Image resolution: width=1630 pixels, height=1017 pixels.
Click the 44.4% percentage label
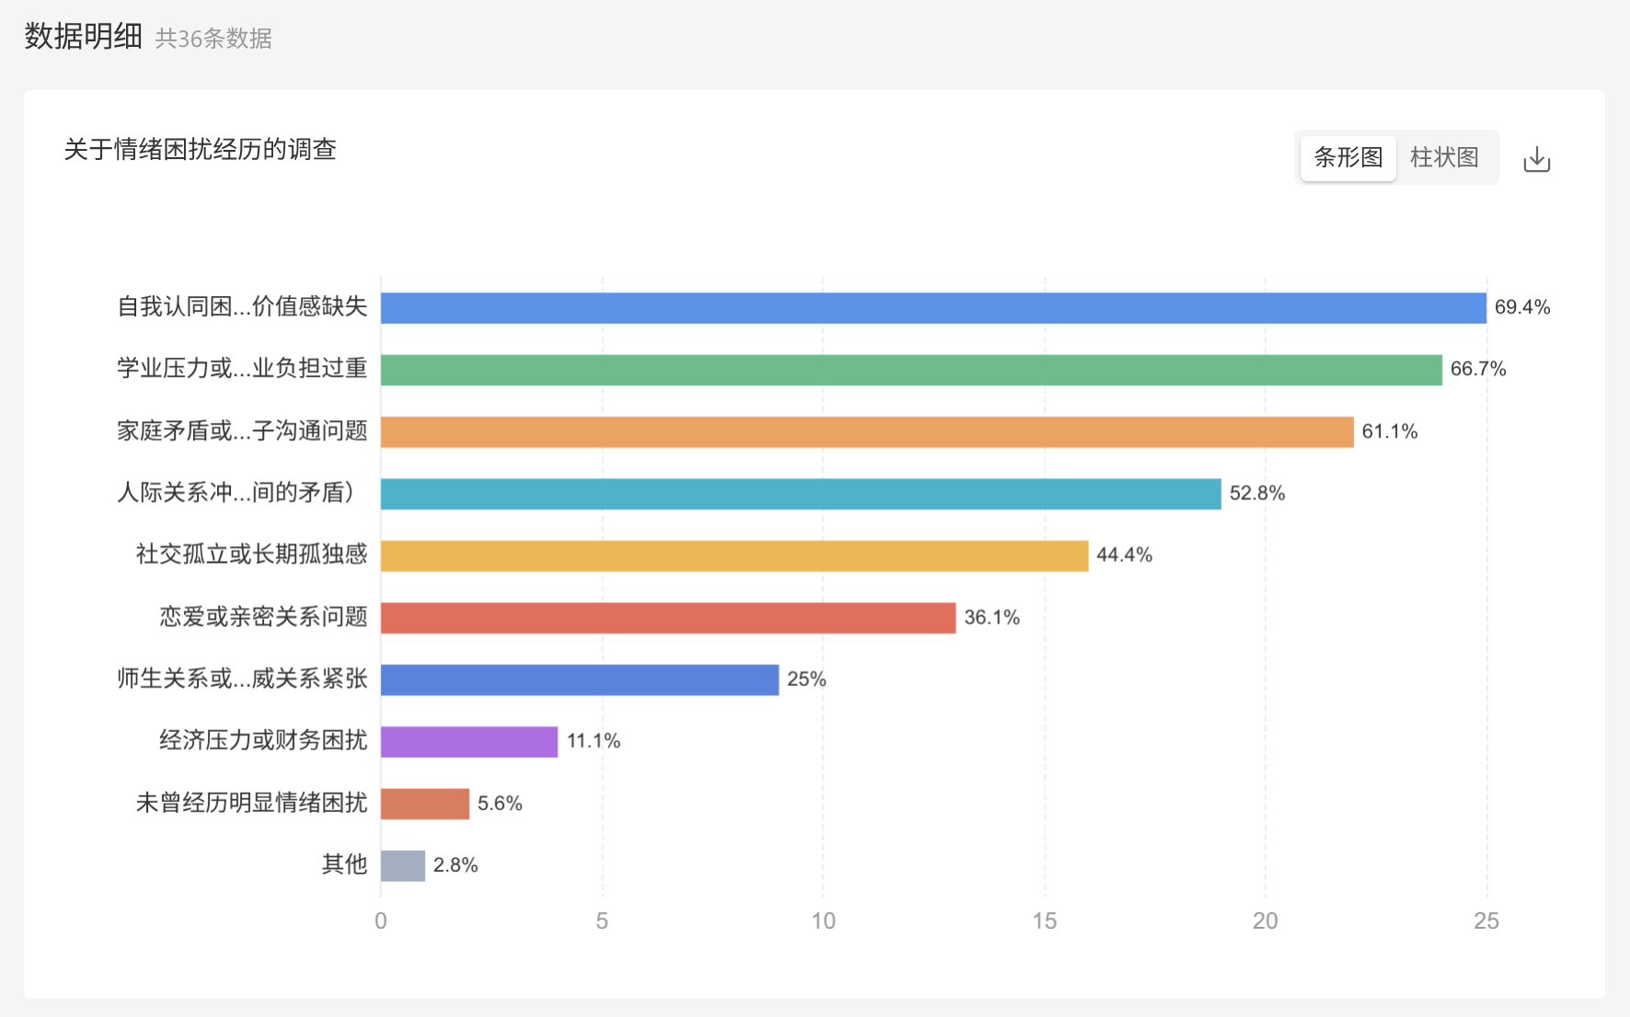[1124, 554]
